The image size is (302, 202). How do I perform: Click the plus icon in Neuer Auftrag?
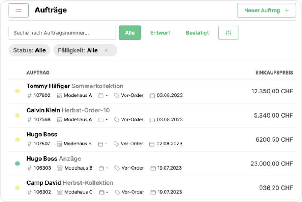click(x=287, y=11)
